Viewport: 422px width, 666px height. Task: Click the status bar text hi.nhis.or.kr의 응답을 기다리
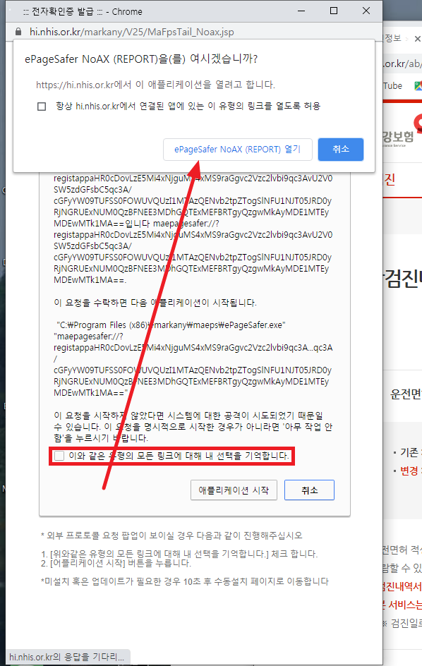67,657
